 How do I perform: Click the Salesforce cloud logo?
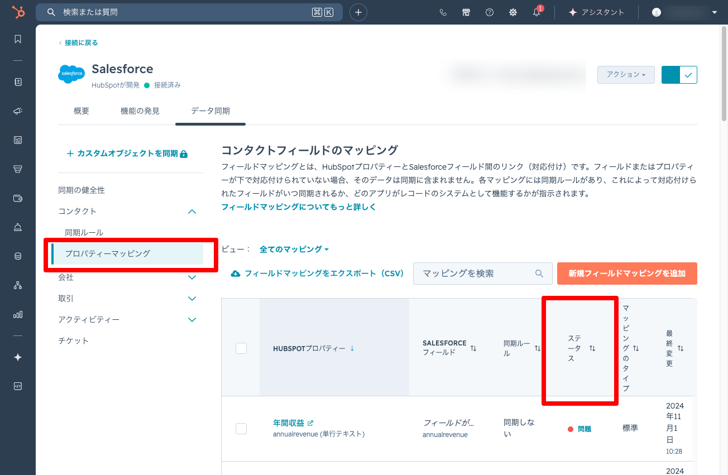coord(71,74)
